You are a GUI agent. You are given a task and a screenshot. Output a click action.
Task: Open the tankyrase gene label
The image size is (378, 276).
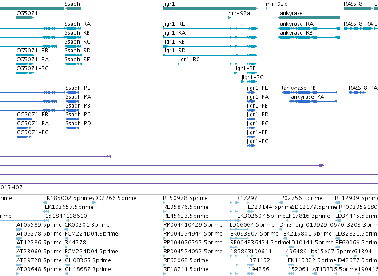(290, 13)
